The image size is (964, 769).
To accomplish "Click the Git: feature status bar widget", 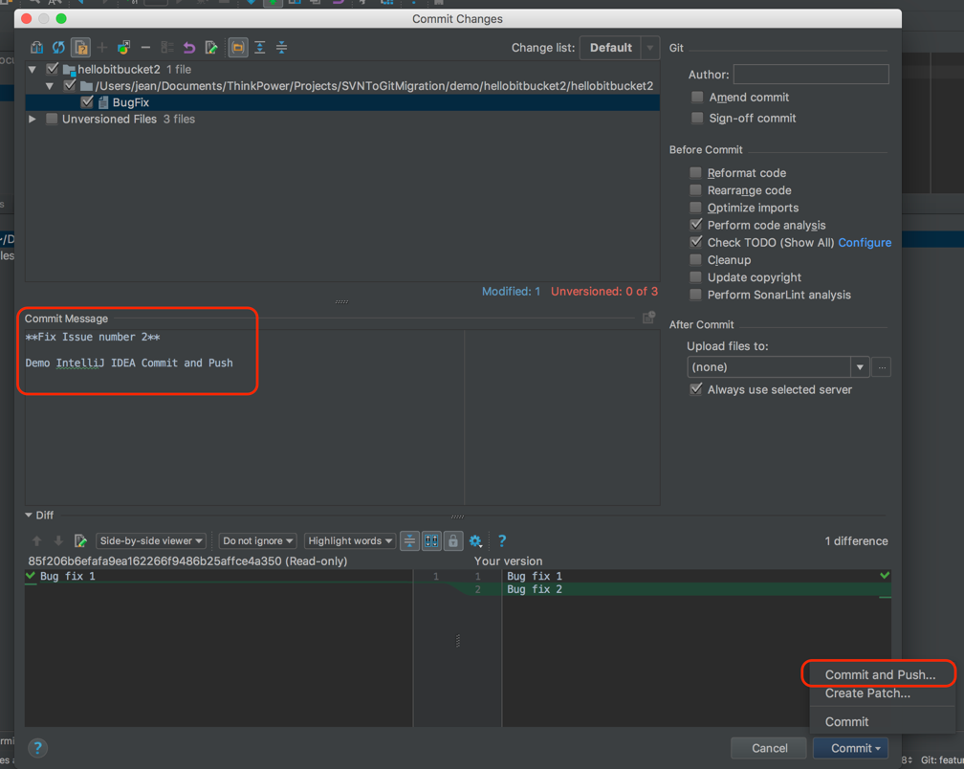I will [x=941, y=760].
